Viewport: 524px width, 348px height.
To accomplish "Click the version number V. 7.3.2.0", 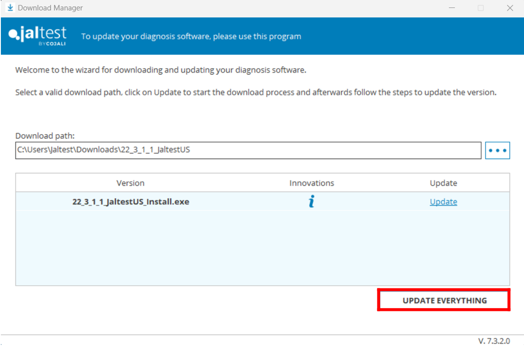I will click(x=494, y=340).
